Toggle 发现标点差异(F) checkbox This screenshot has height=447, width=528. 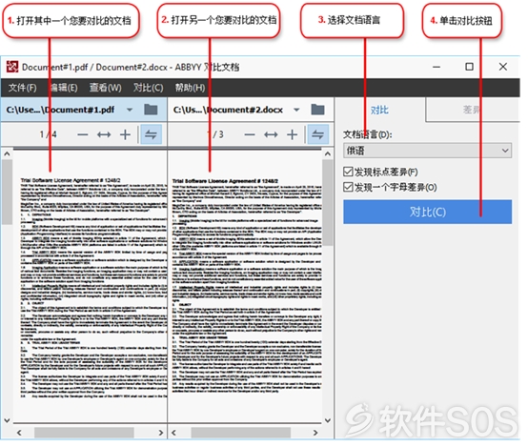[348, 172]
